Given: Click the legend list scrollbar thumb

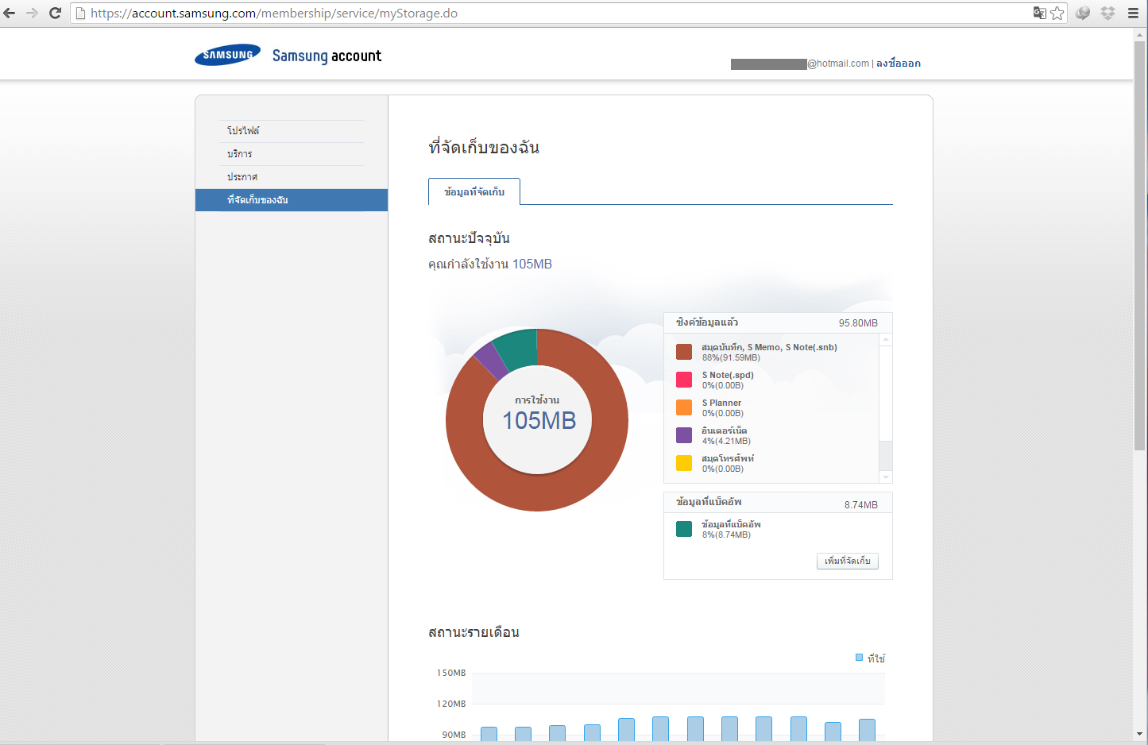Looking at the screenshot, I should coord(886,456).
